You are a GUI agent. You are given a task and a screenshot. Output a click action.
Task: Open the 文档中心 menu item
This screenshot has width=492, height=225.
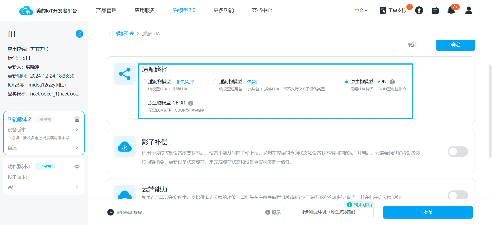(262, 10)
